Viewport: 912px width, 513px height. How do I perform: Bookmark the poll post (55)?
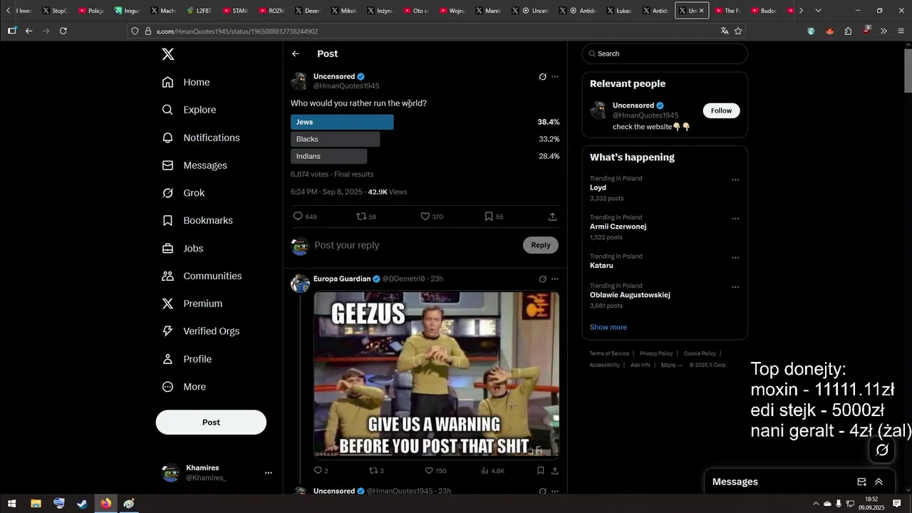tap(494, 217)
